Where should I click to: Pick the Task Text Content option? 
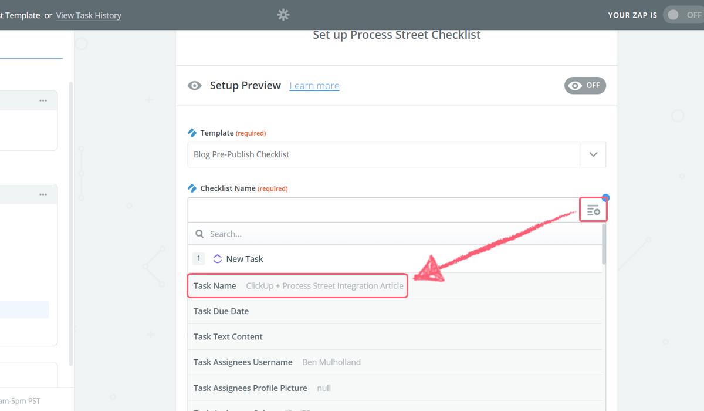pos(228,336)
